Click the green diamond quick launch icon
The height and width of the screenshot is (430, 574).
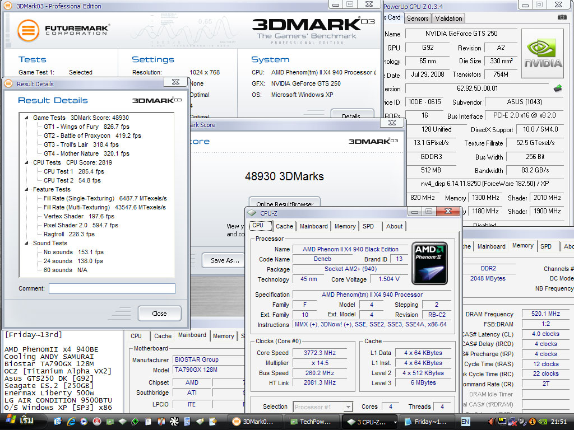pyautogui.click(x=135, y=422)
